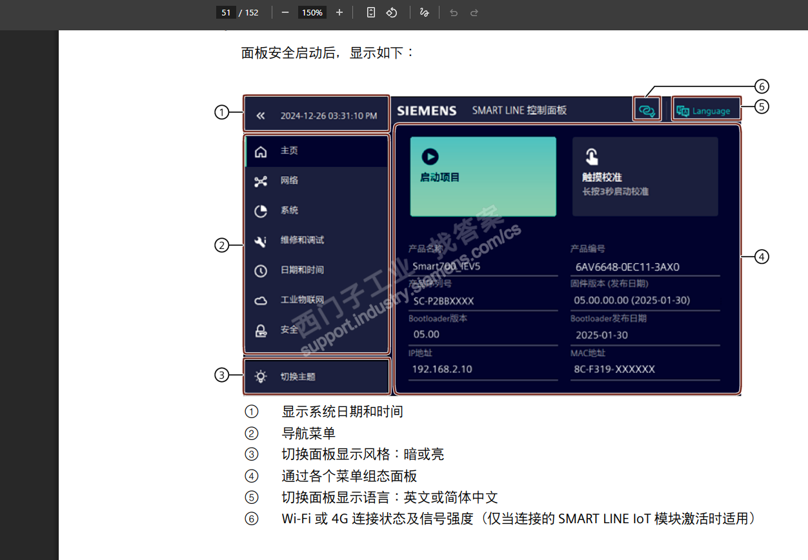This screenshot has width=808, height=560.
Task: Click the touch hand icon on calibration tile
Action: 591,157
